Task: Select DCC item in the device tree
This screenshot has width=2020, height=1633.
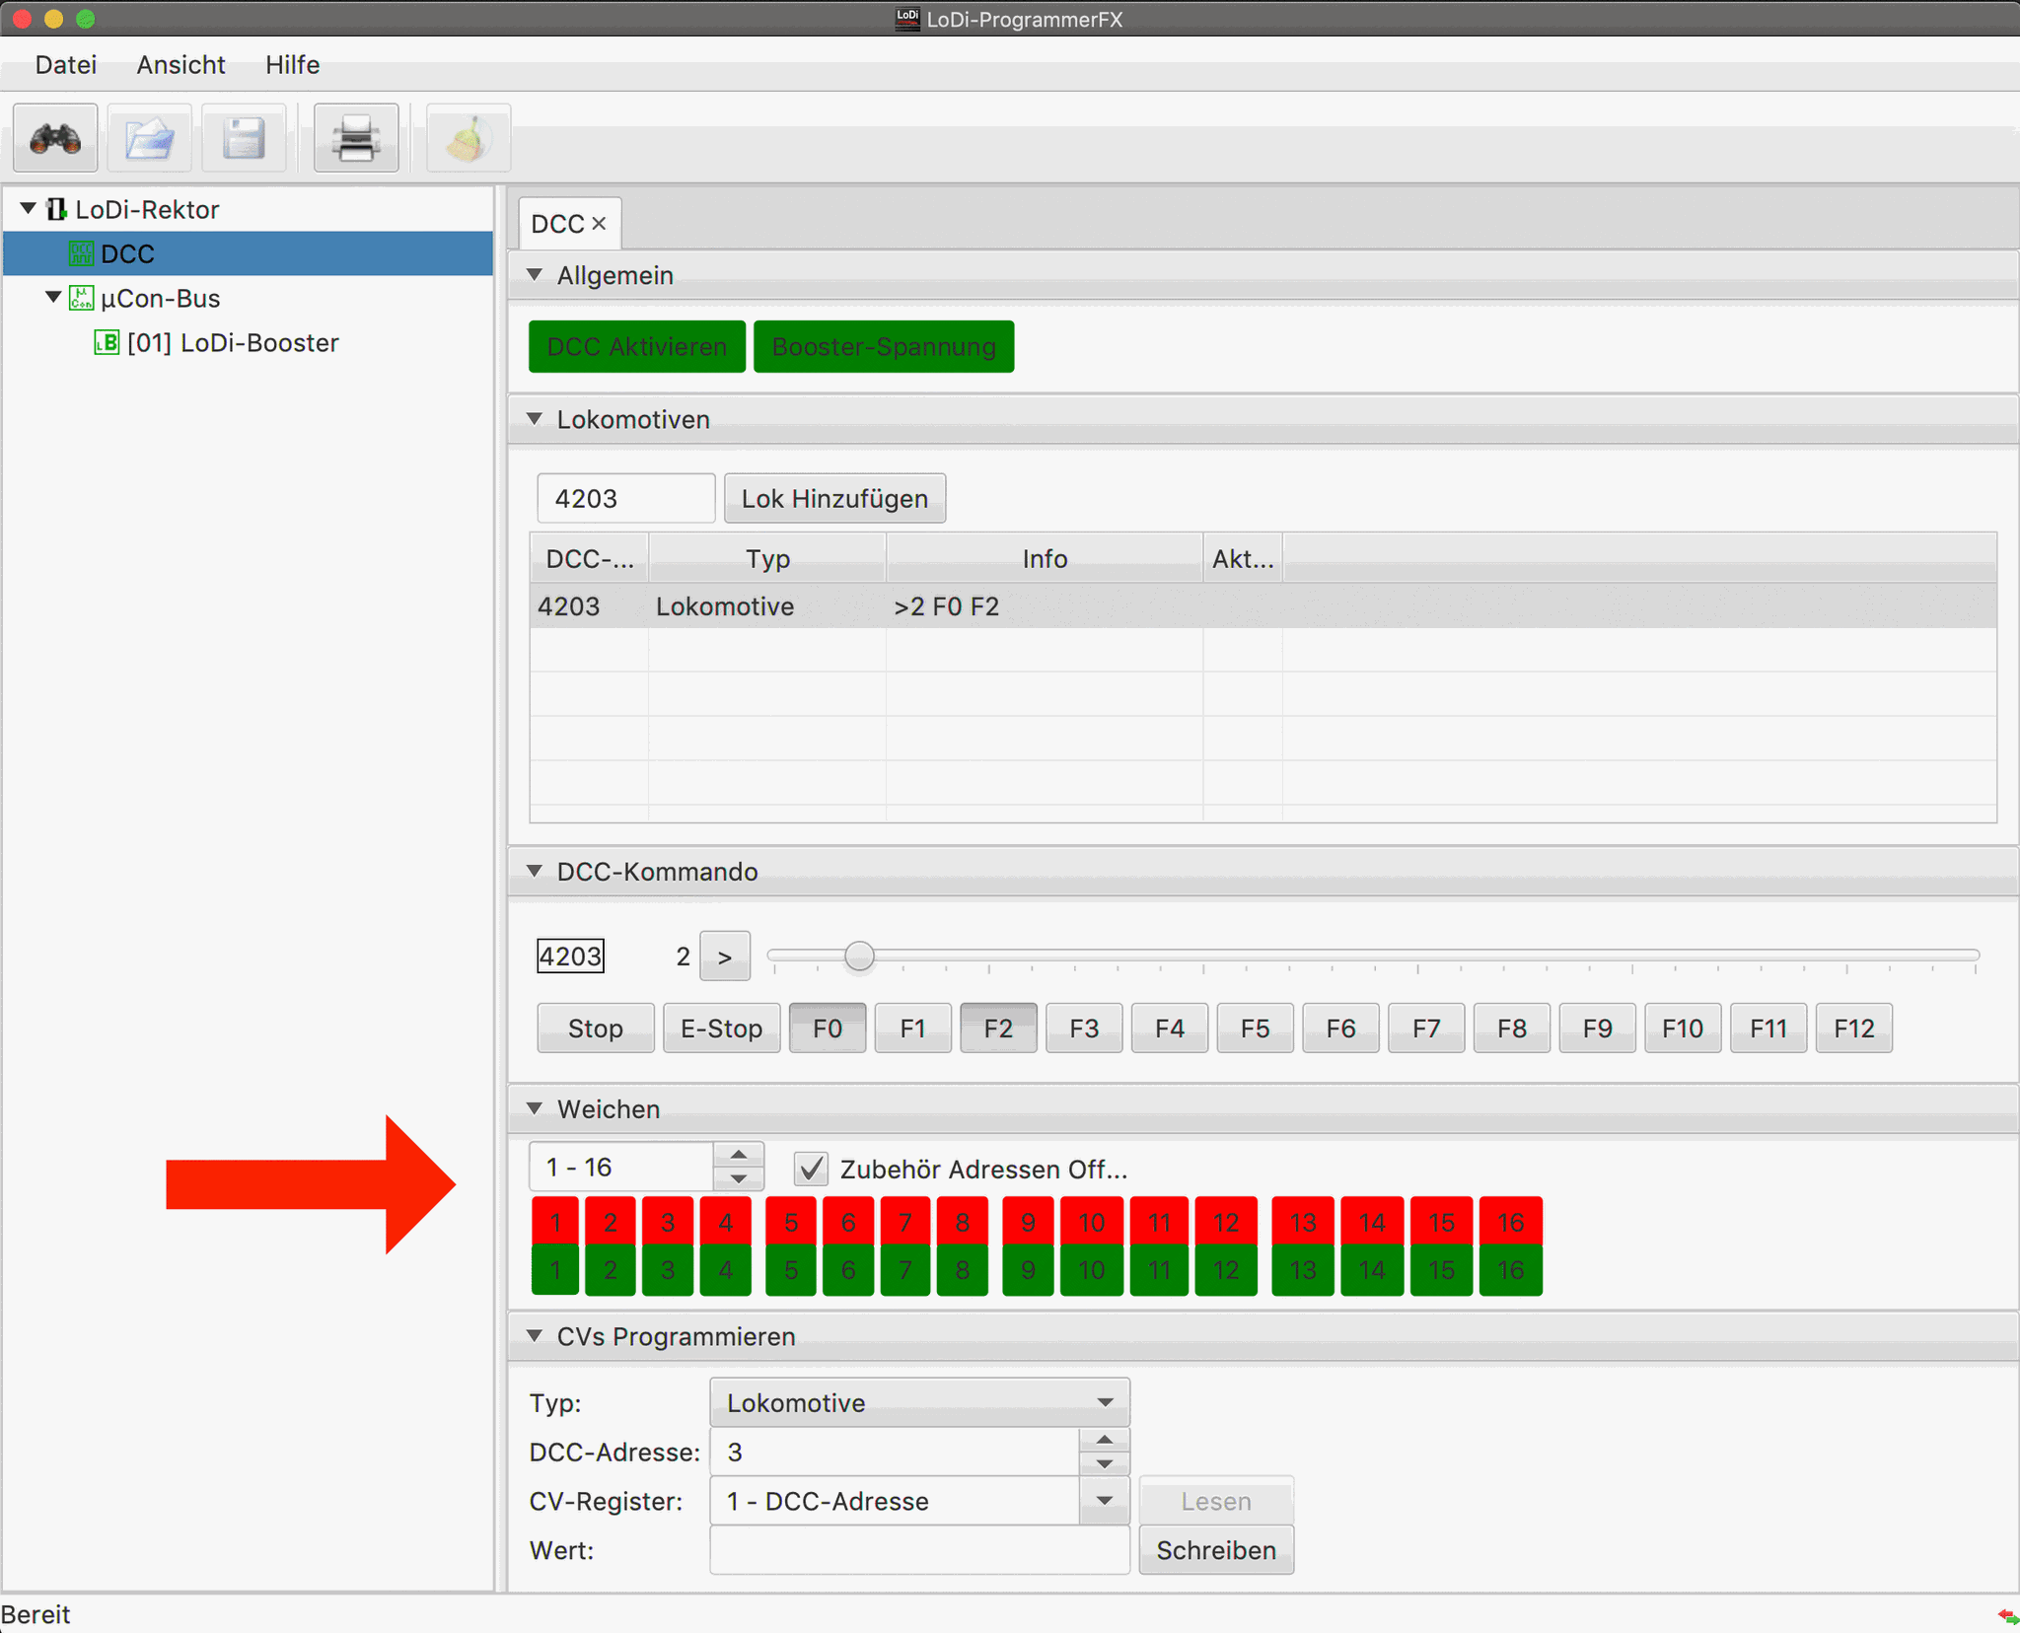Action: [249, 253]
